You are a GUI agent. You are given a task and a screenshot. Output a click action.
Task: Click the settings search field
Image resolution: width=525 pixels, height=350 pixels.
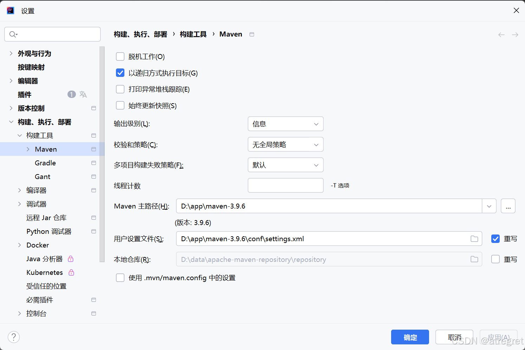click(52, 34)
